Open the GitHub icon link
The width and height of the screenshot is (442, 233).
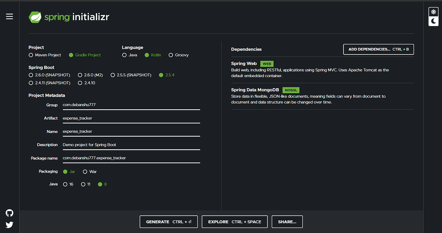[x=9, y=213]
